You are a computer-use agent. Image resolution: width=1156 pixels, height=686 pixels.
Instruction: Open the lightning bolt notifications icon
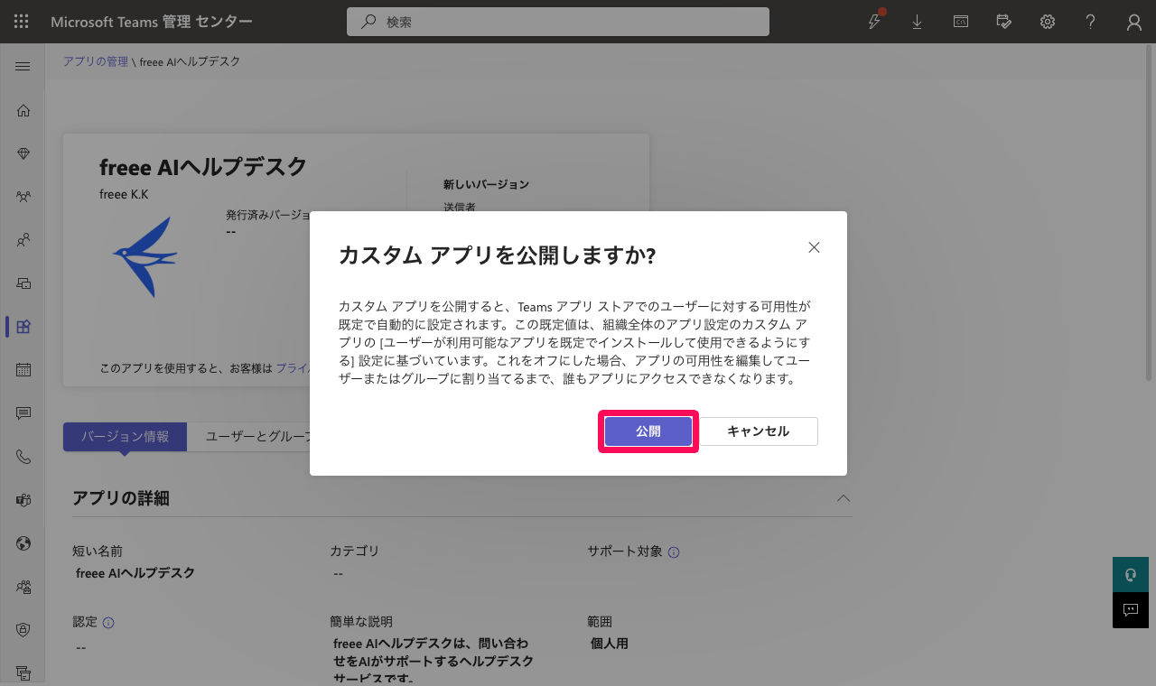tap(874, 22)
